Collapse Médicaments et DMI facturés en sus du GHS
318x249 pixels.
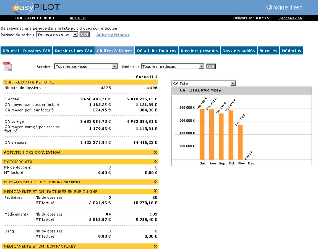[155, 191]
